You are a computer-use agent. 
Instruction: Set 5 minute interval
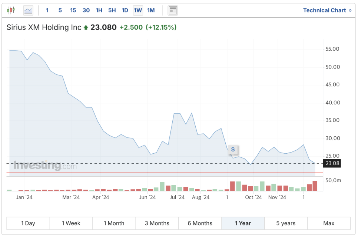pos(60,10)
